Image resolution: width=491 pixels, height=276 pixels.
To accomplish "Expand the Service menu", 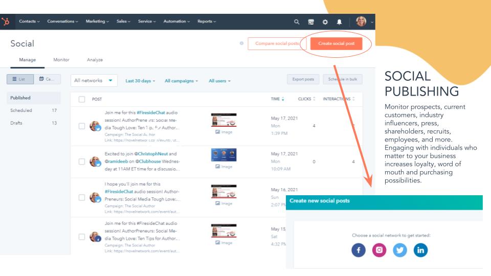I will [147, 21].
